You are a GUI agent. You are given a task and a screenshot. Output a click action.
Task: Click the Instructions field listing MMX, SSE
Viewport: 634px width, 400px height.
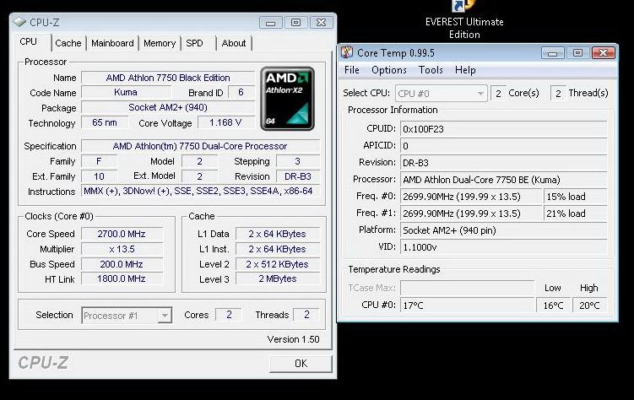pyautogui.click(x=200, y=191)
